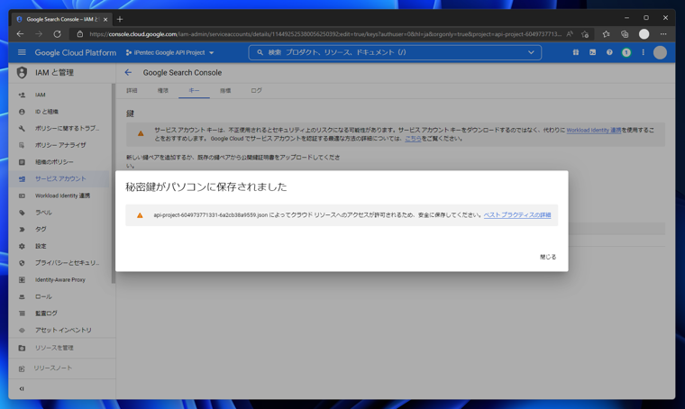Click 閉じる to dismiss the dialog
Screen dimensions: 685x409
(548, 257)
